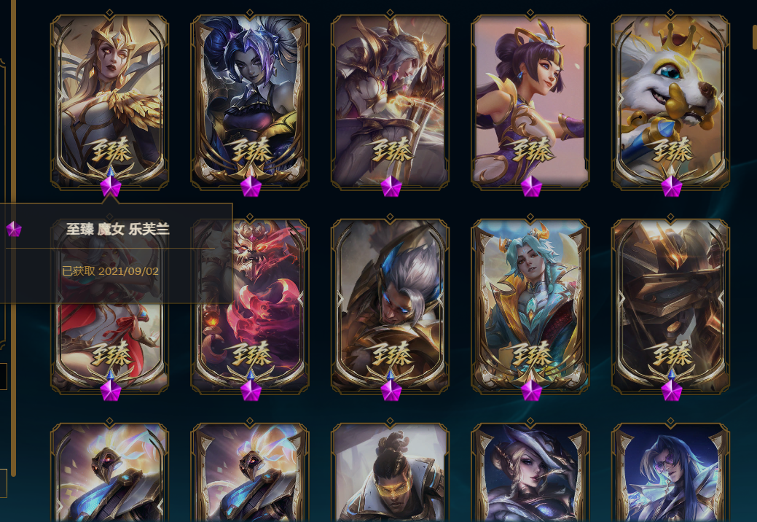Click the purple gem under the silver-haired warrior card

pyautogui.click(x=391, y=390)
